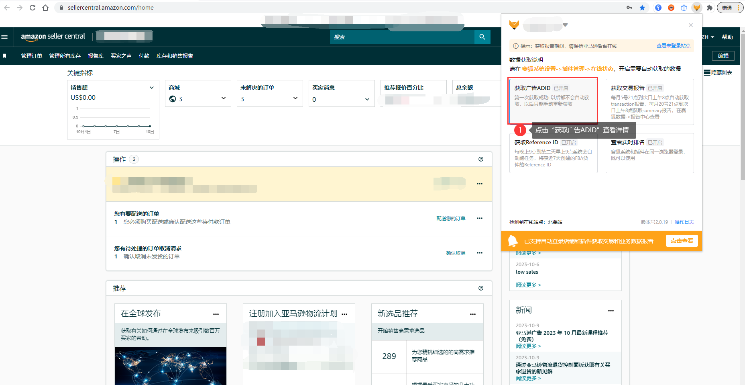Reload the page with the refresh icon
The width and height of the screenshot is (745, 385).
[33, 8]
